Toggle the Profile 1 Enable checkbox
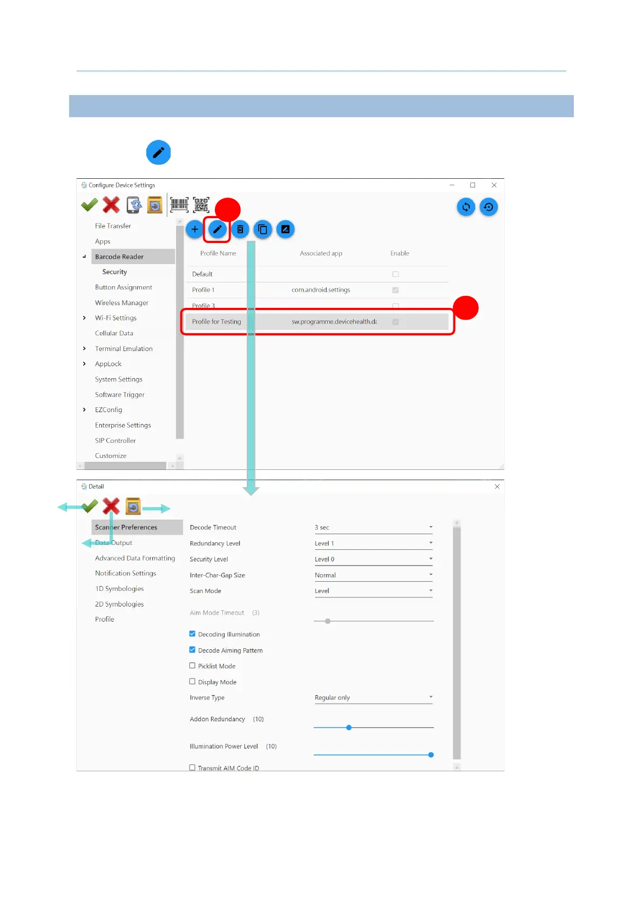 (396, 290)
